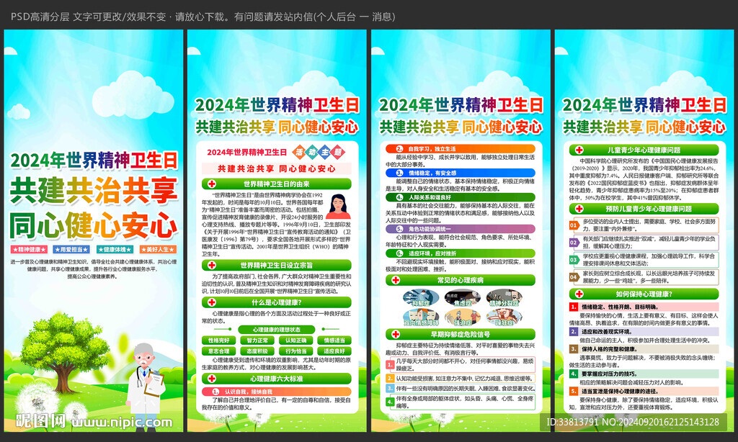
Task: Click the 常见的心理疾病 green header
Action: tap(461, 280)
